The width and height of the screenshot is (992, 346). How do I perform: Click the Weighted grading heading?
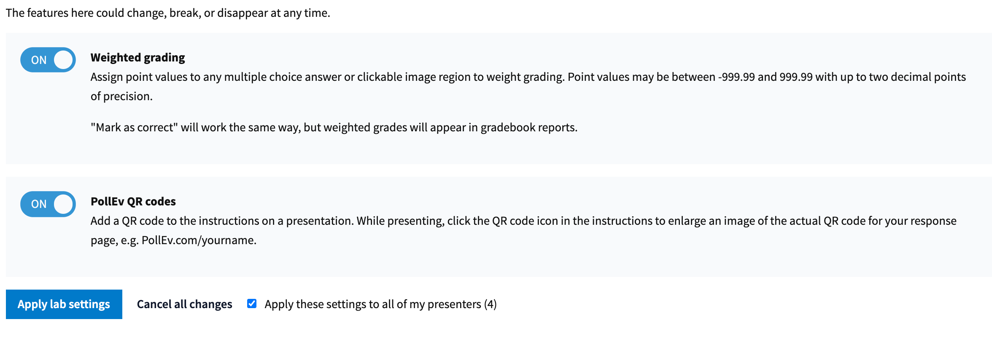point(137,58)
